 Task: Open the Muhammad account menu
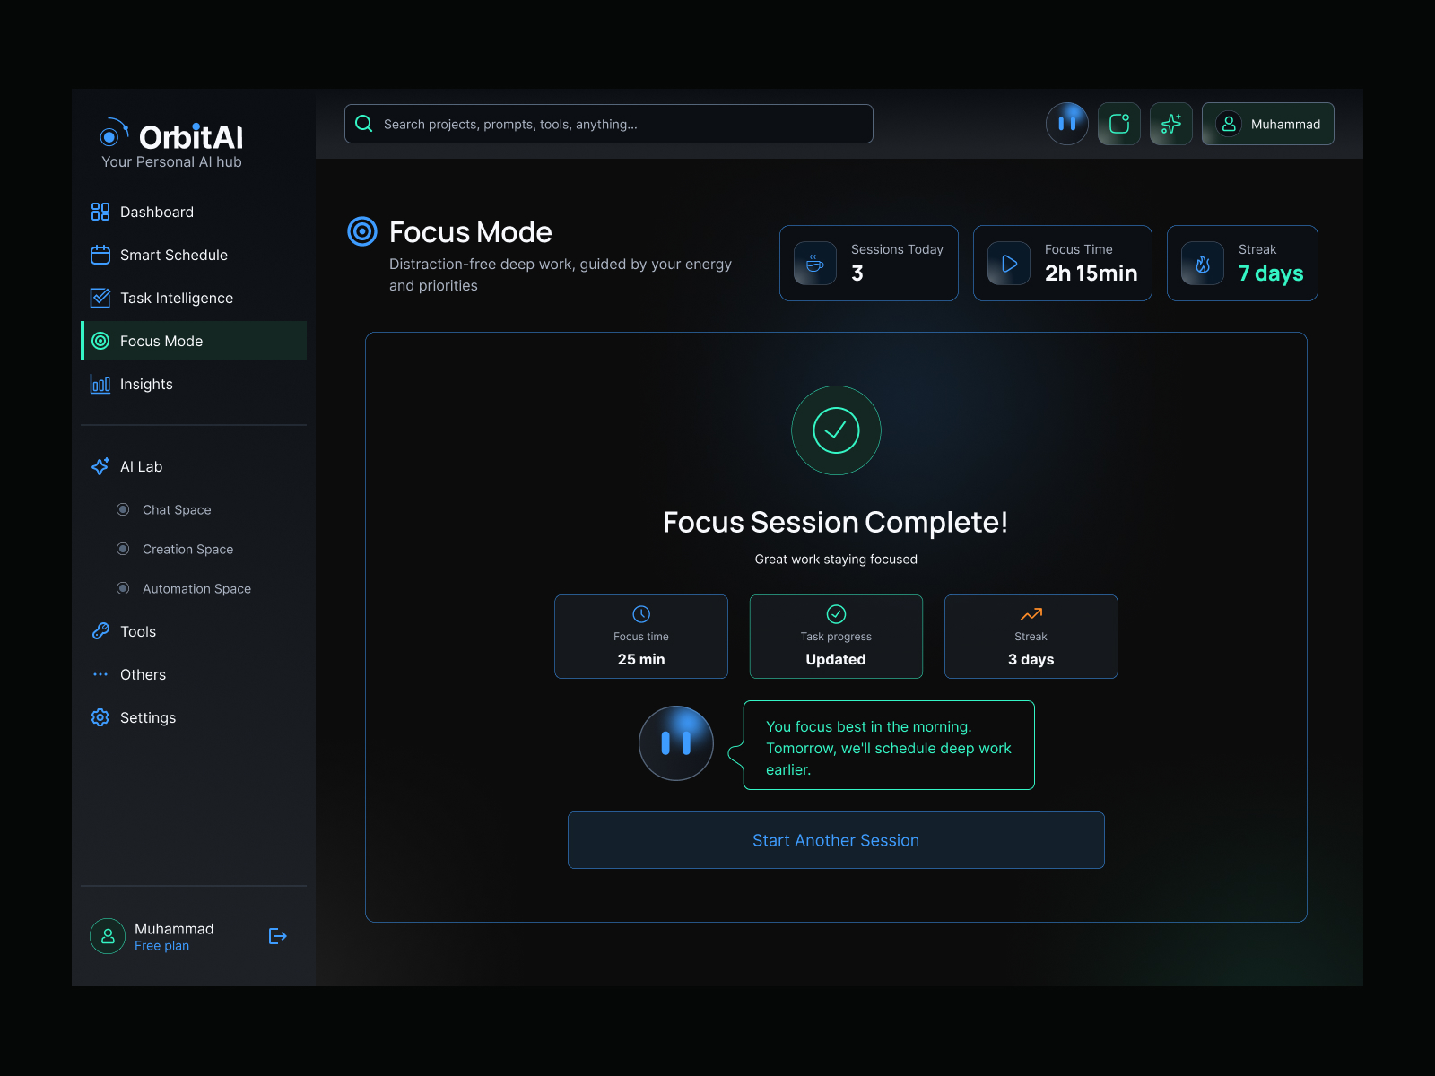(x=1267, y=124)
